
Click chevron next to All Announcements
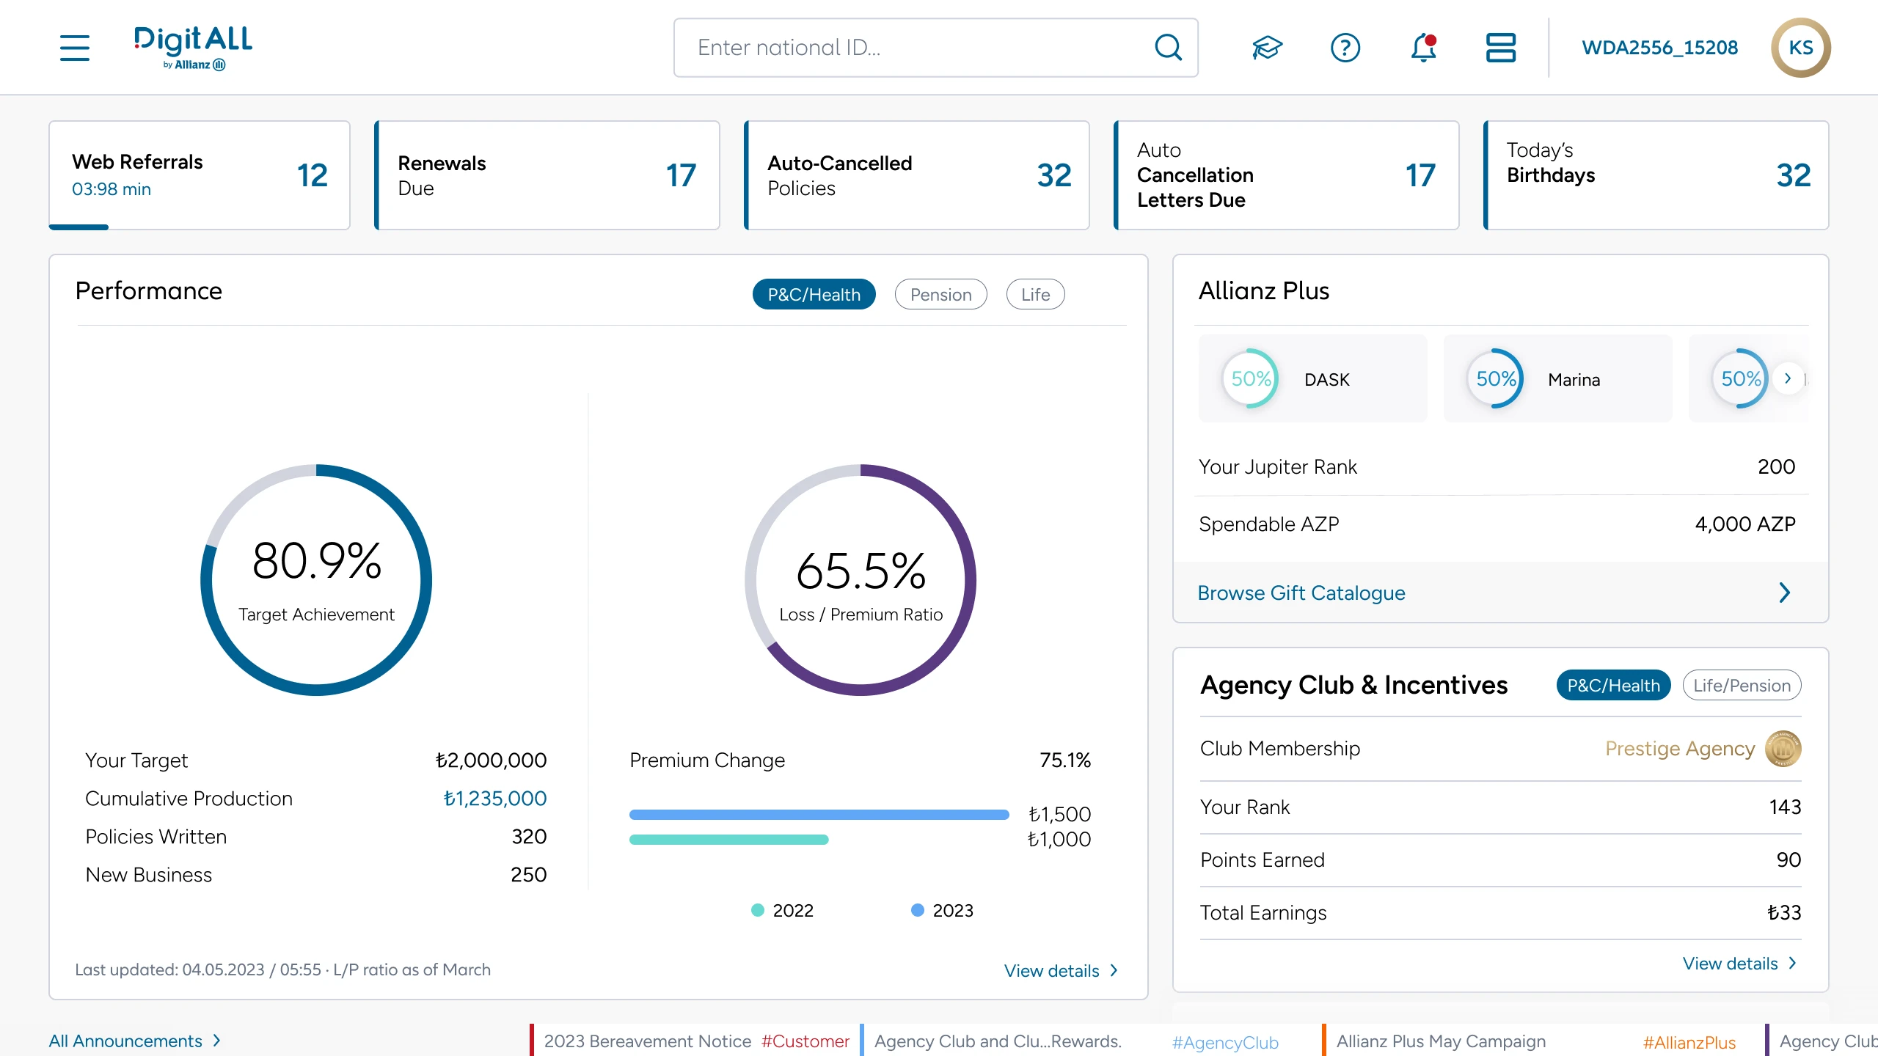coord(216,1041)
